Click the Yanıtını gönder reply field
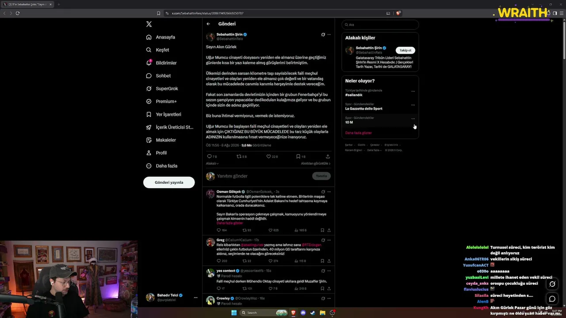Screen dimensions: 566x318 (263, 176)
